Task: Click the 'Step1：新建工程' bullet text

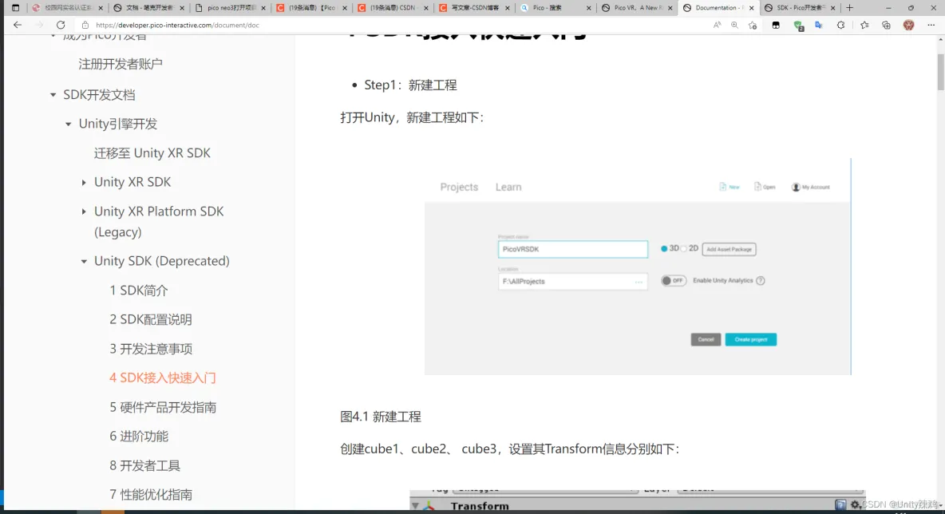Action: click(410, 85)
